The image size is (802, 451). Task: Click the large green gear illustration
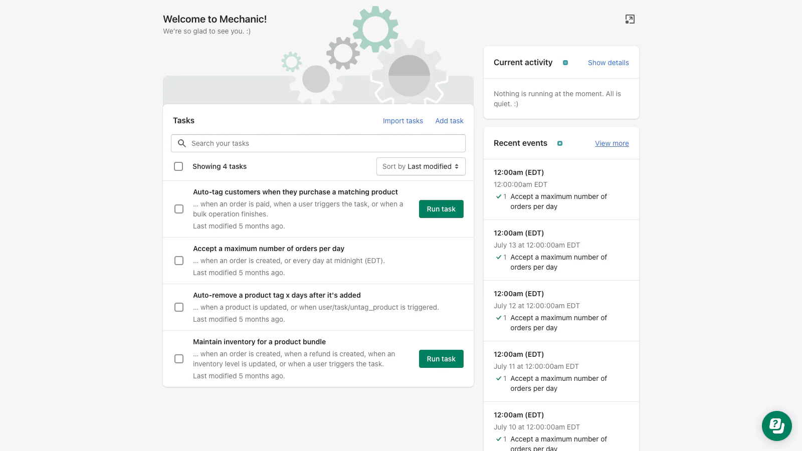click(375, 29)
